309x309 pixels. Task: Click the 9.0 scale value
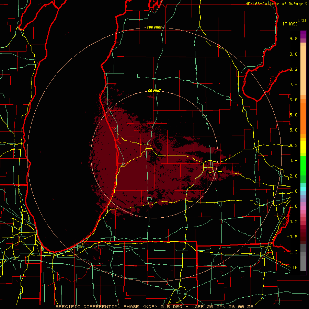point(294,54)
